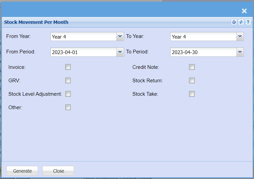254x179 pixels.
Task: Tick the Stock Return checkbox
Action: point(192,81)
